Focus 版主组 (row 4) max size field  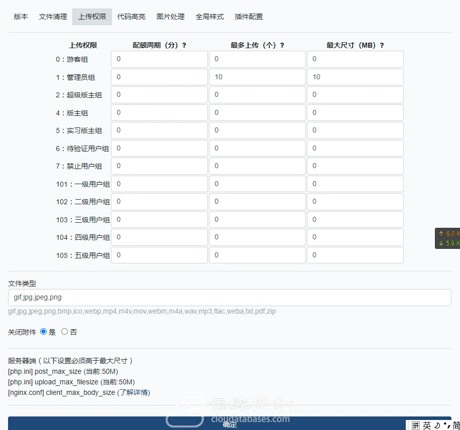pos(355,112)
